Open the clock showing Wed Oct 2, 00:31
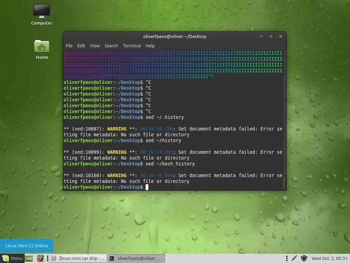Screen dimensions: 350x263 (329, 258)
